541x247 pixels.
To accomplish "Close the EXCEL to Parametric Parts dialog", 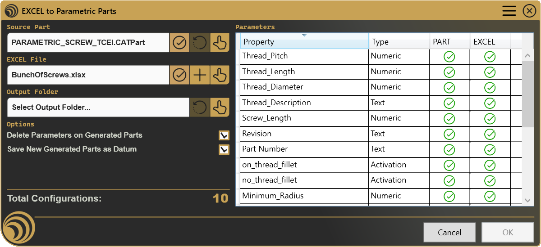I will [529, 11].
